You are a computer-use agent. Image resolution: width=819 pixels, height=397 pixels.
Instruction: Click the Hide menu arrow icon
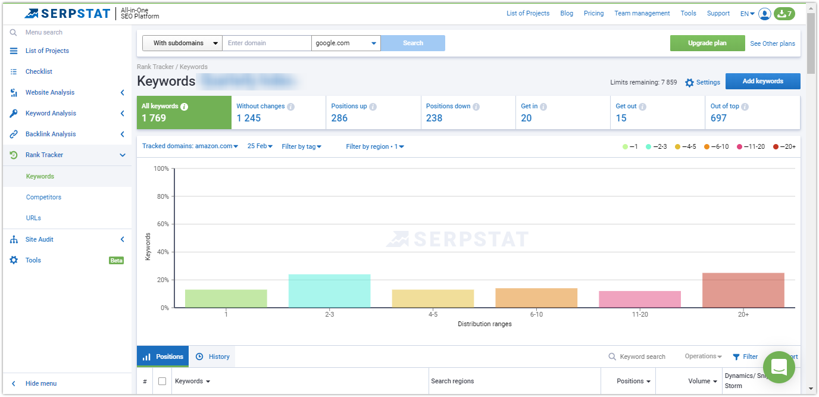pos(14,384)
